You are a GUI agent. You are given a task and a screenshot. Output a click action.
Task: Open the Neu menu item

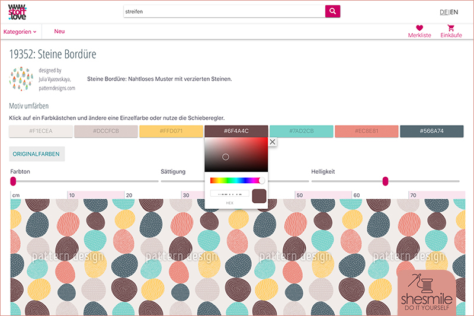point(59,31)
